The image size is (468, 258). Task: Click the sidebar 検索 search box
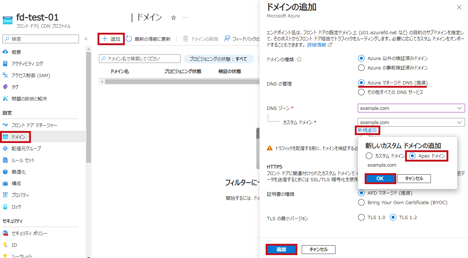tap(41, 39)
